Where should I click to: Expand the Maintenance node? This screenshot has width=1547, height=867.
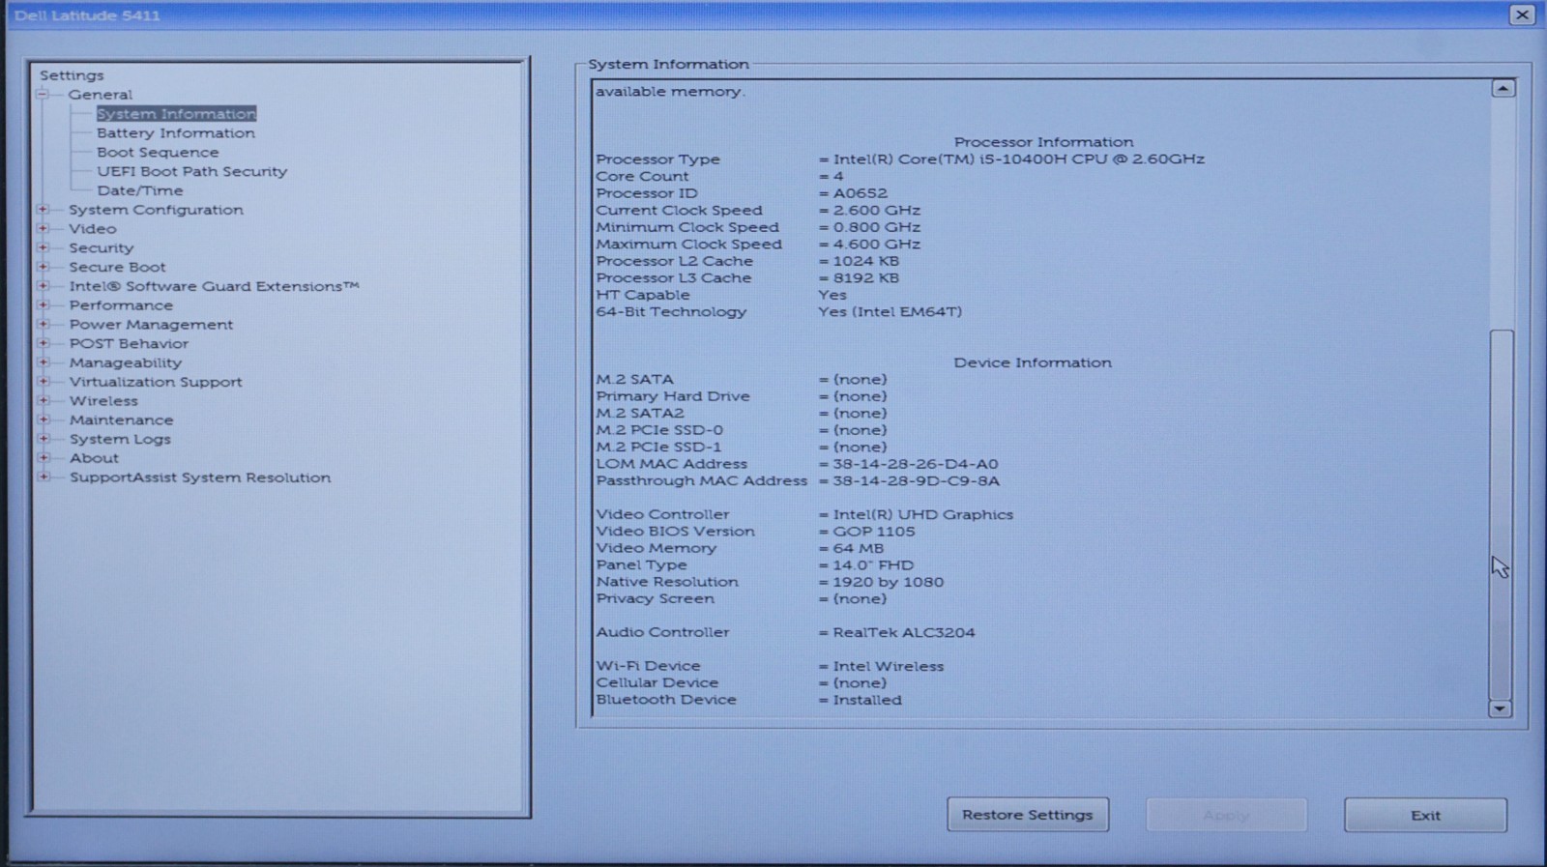point(43,419)
